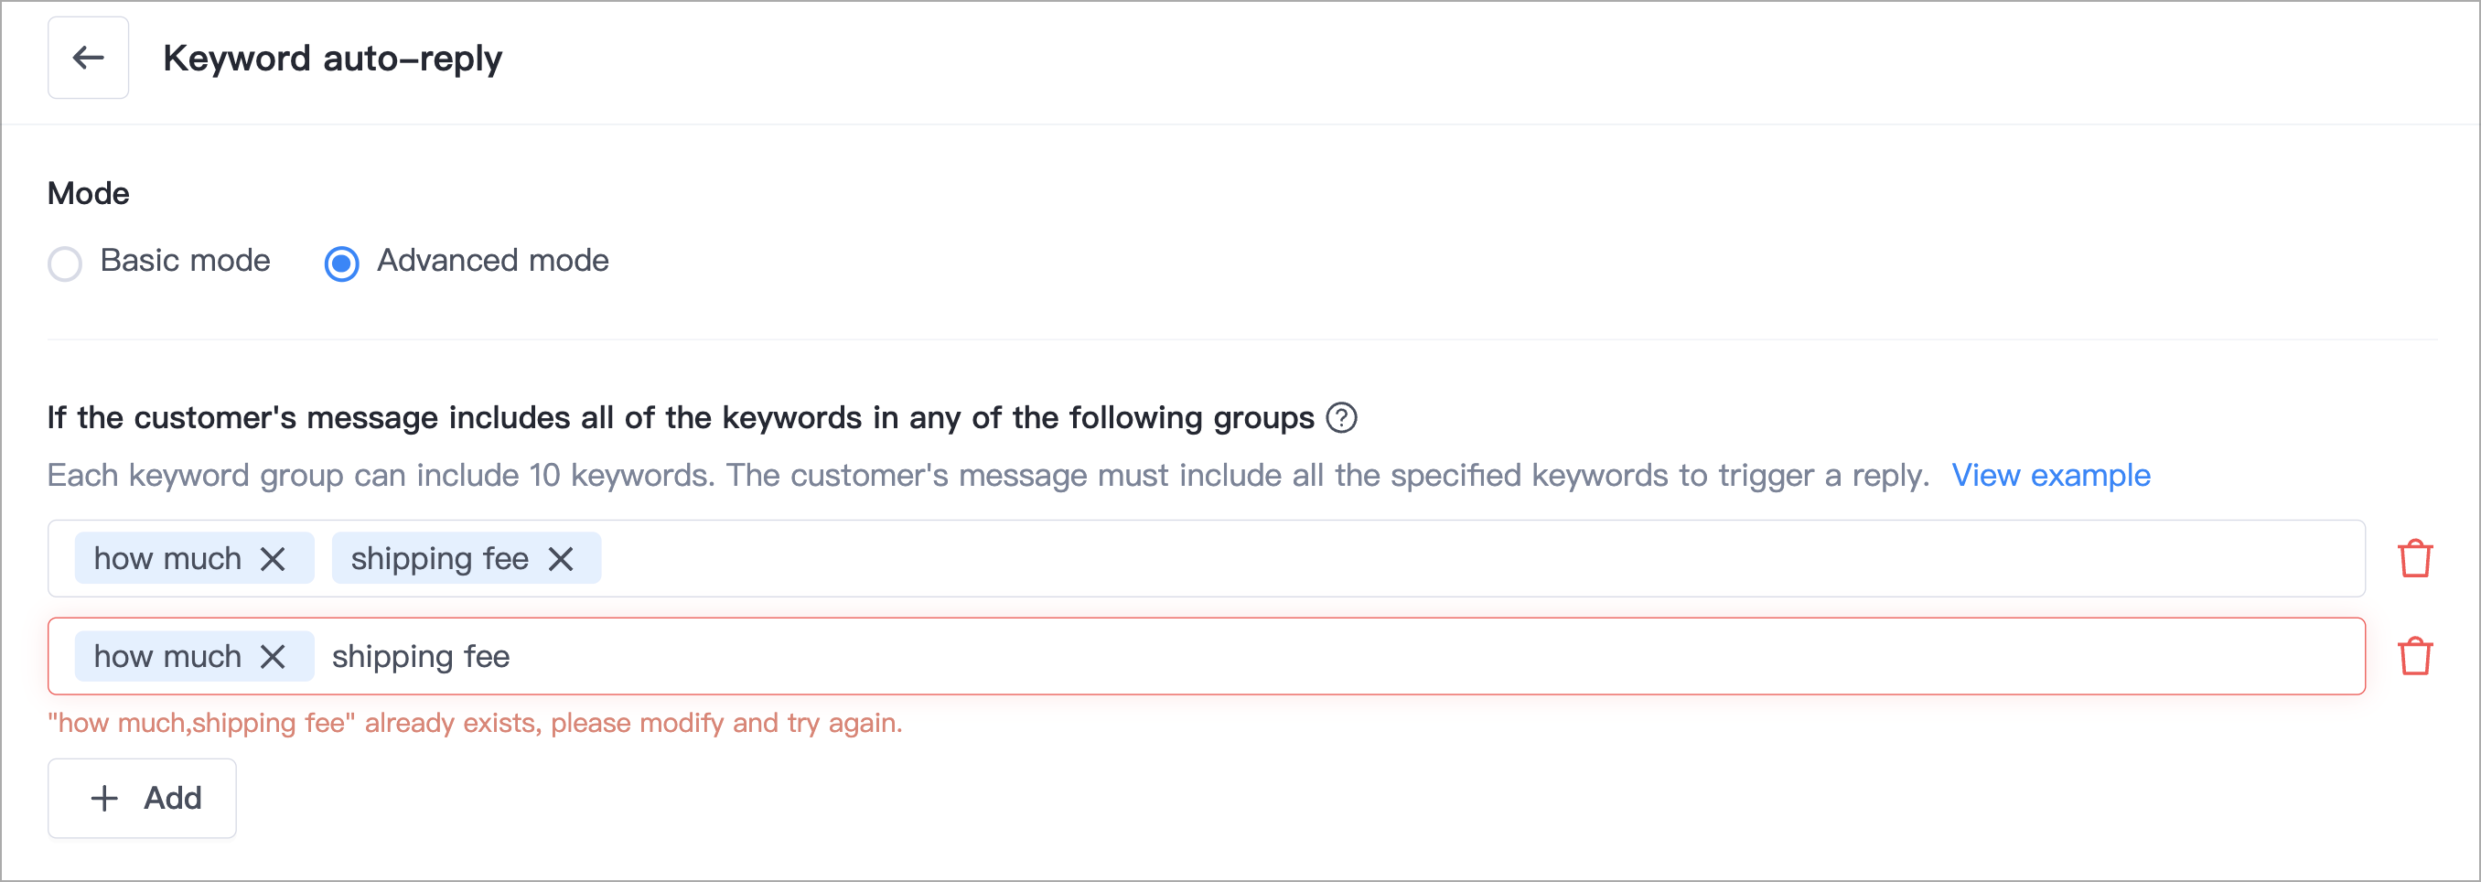Image resolution: width=2481 pixels, height=882 pixels.
Task: Click the plus icon in Add button
Action: point(104,798)
